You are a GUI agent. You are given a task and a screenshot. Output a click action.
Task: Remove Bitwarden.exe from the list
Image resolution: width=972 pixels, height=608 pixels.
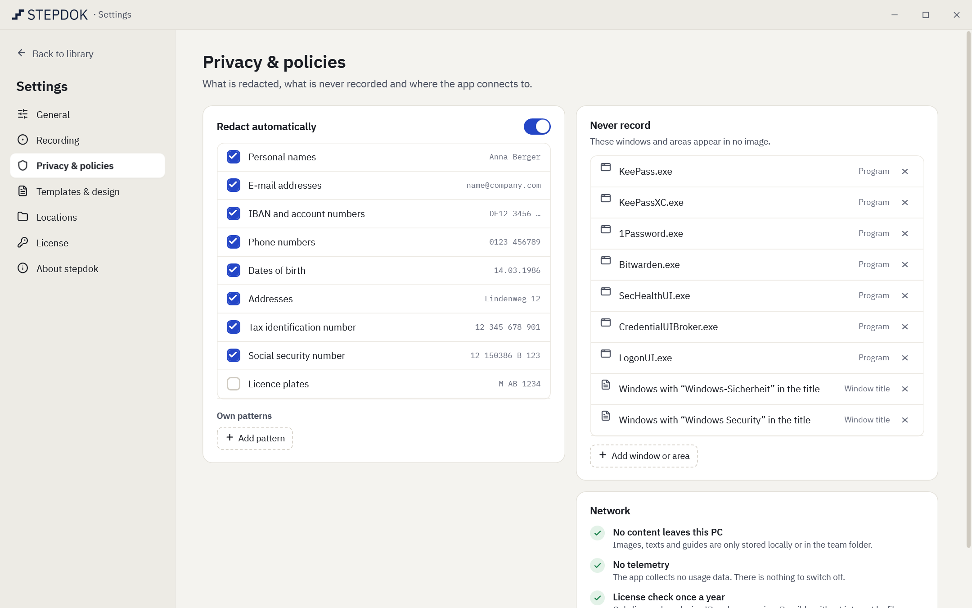tap(905, 264)
